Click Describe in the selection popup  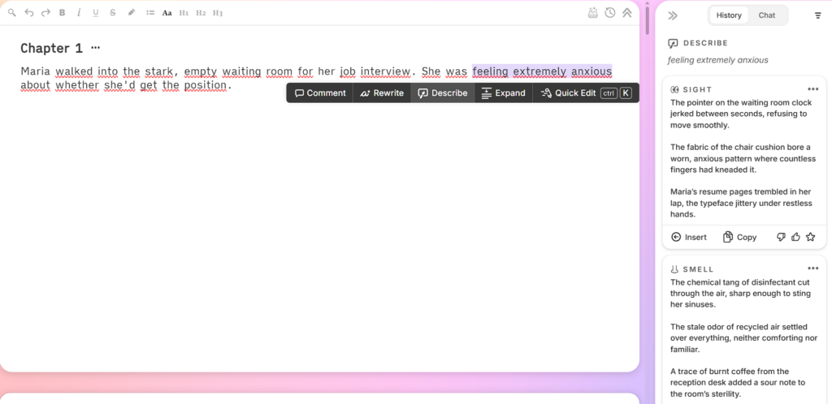click(x=443, y=93)
